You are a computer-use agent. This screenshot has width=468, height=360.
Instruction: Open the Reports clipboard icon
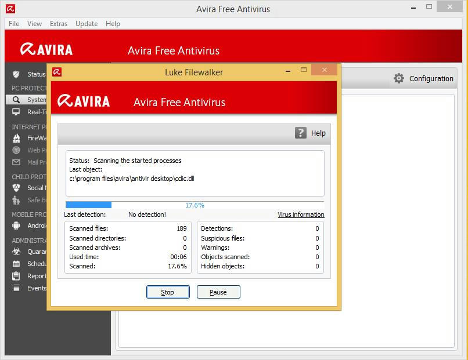point(16,276)
